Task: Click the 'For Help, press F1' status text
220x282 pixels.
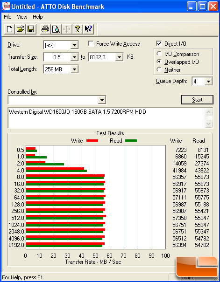Action: 22,277
